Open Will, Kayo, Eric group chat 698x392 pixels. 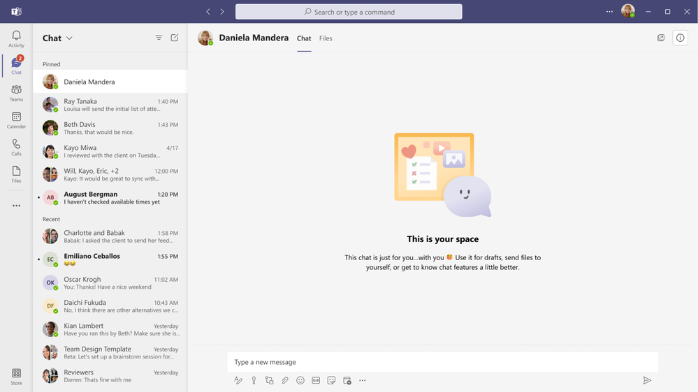[110, 174]
